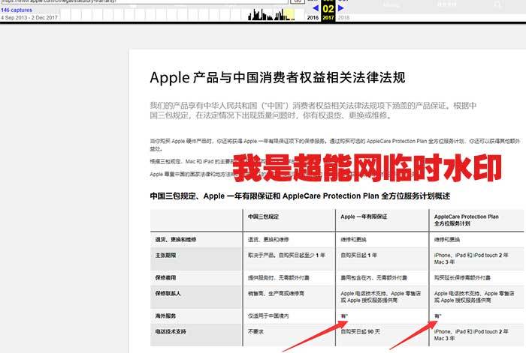Click the cell 费用包含在内，无需额外付费
This screenshot has height=353, width=526.
coord(374,278)
